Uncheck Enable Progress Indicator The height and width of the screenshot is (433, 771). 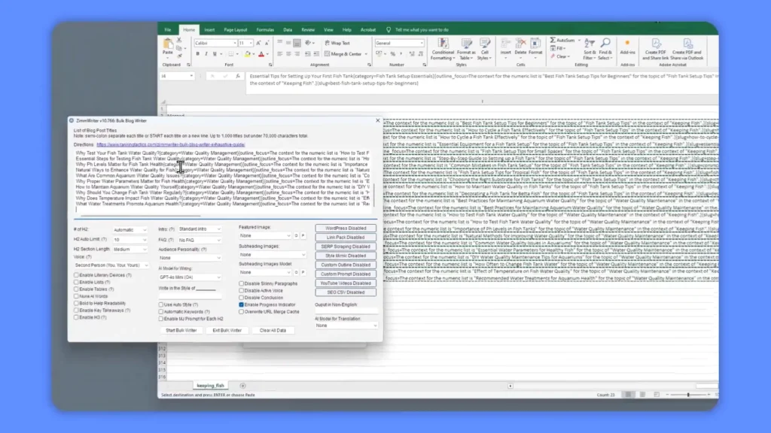pos(241,304)
